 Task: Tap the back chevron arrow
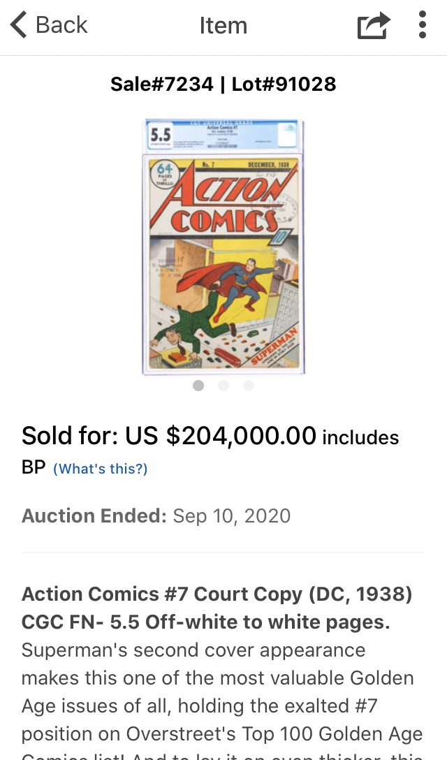point(18,24)
